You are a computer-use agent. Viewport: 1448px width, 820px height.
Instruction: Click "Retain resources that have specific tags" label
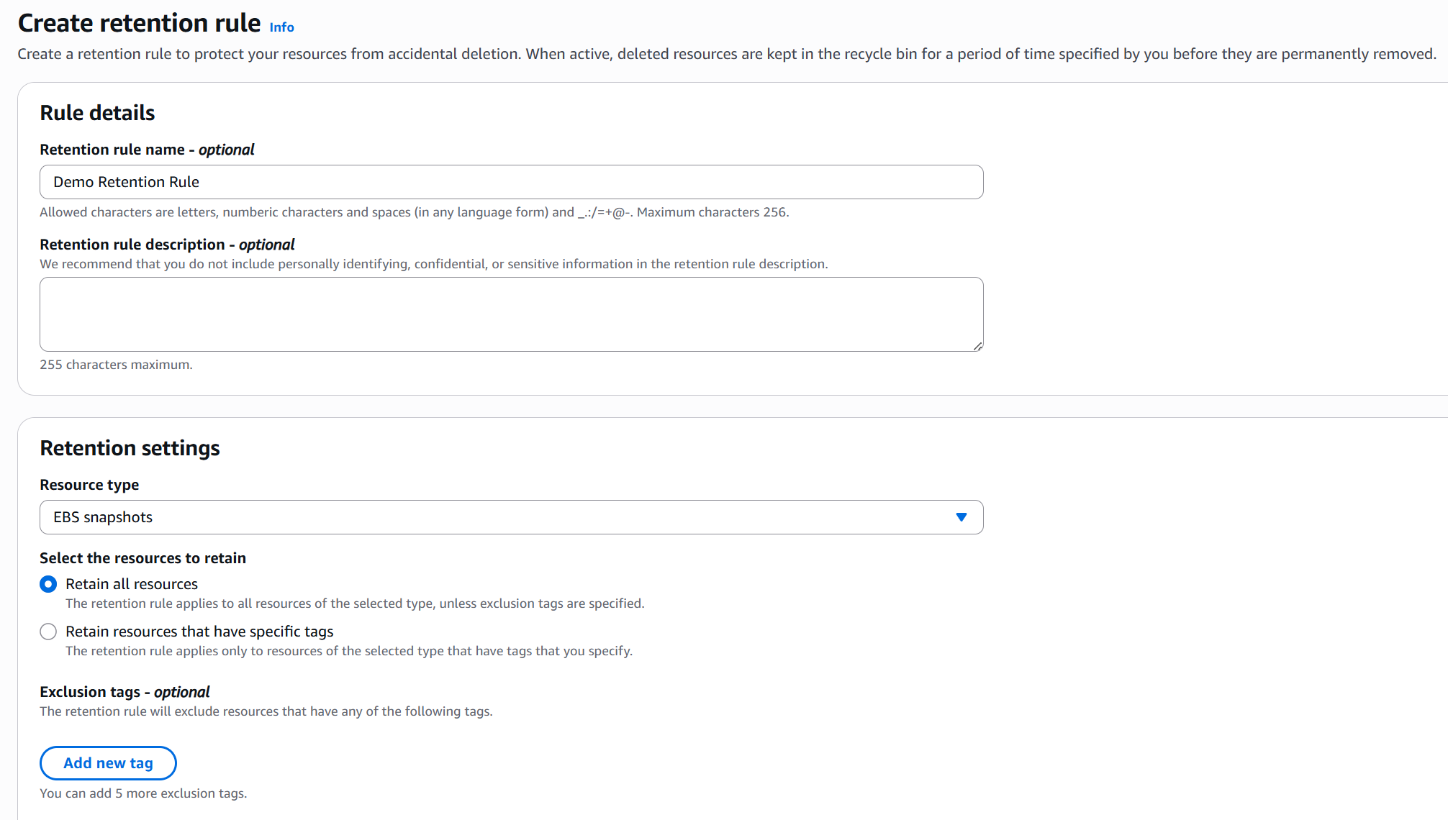pyautogui.click(x=199, y=632)
